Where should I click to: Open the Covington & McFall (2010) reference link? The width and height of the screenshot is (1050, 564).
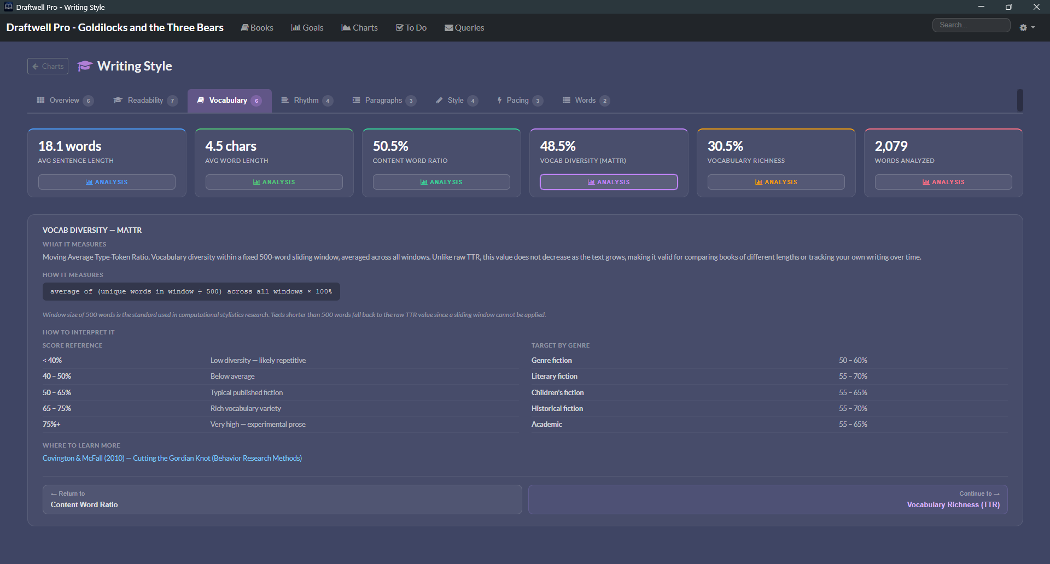(x=172, y=458)
